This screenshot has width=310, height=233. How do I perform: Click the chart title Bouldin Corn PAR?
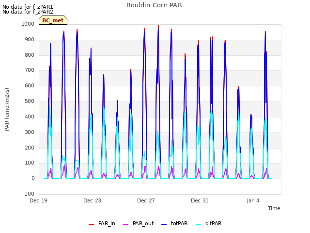tap(154, 5)
